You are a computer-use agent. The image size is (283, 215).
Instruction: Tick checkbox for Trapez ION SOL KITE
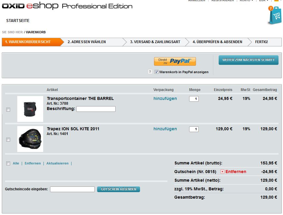click(x=8, y=139)
